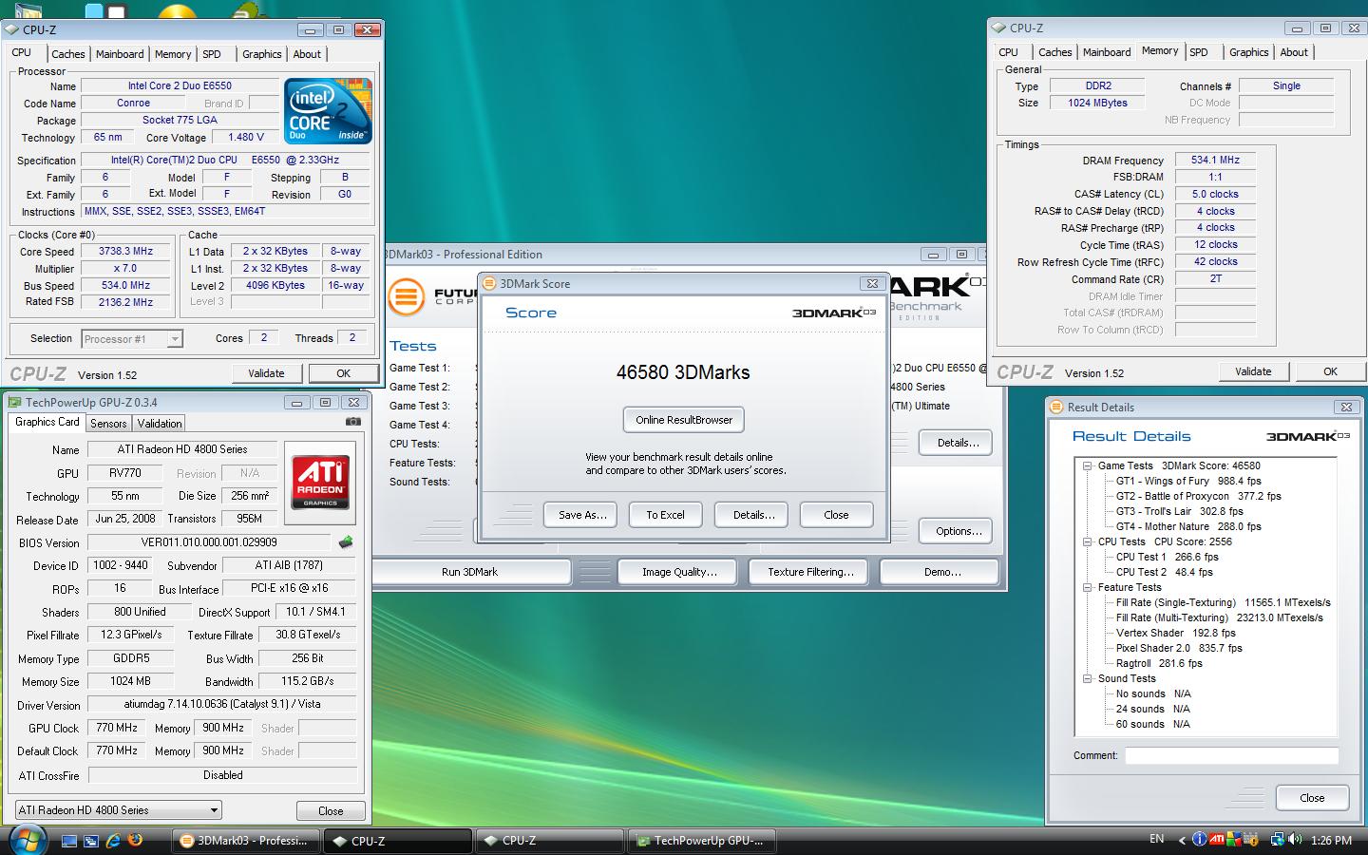Click Save As button in score dialog

coord(581,515)
